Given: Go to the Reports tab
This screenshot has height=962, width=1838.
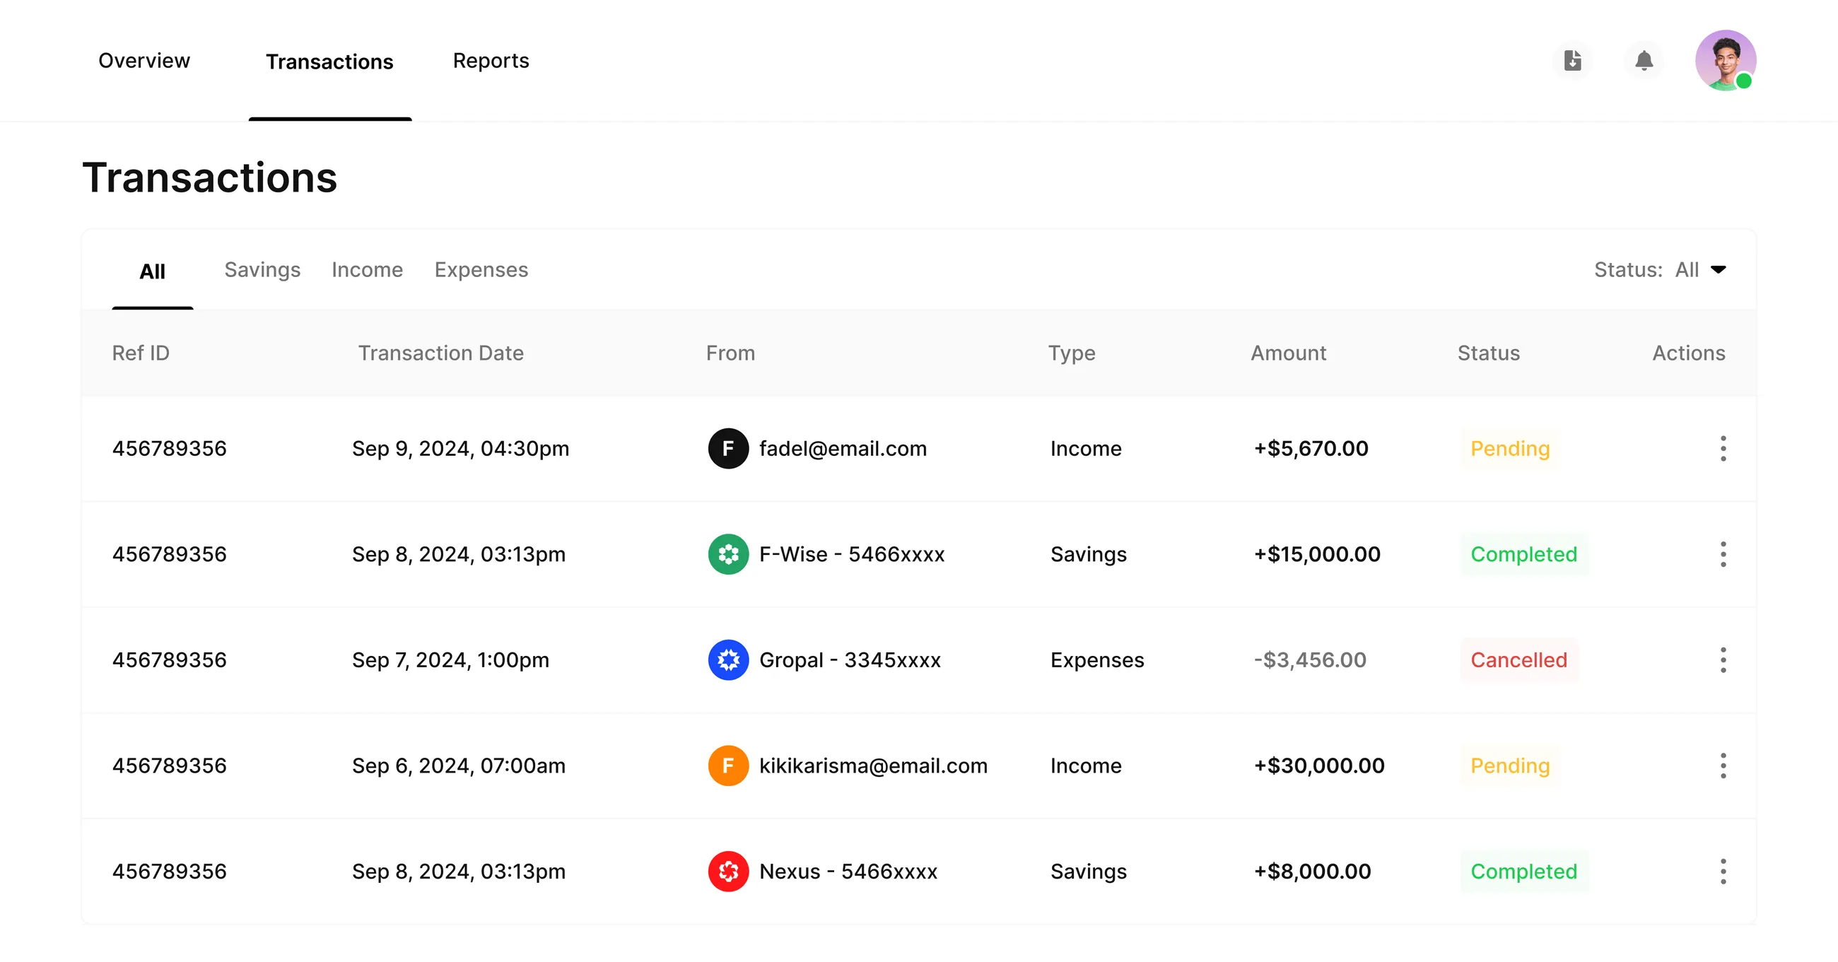Looking at the screenshot, I should tap(491, 61).
